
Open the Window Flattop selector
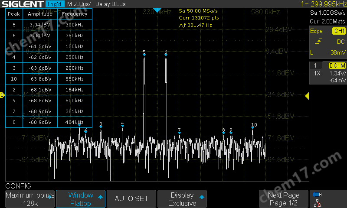pos(81,199)
